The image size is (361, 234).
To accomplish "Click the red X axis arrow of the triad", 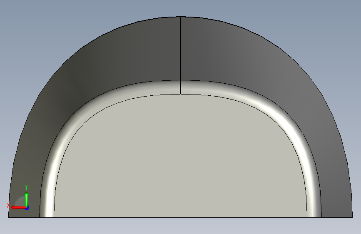I will point(18,208).
